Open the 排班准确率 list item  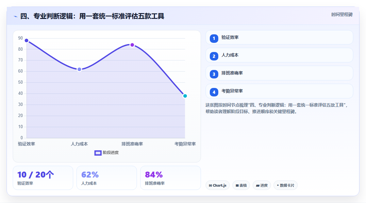[x=279, y=73]
